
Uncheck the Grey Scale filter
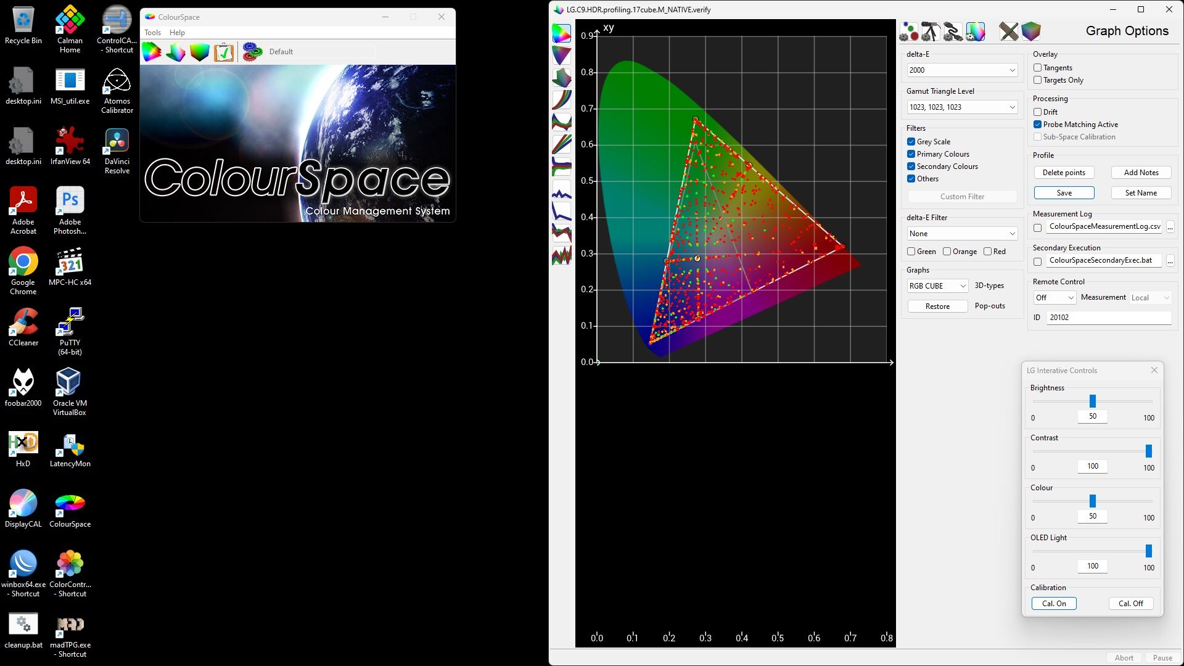point(911,142)
